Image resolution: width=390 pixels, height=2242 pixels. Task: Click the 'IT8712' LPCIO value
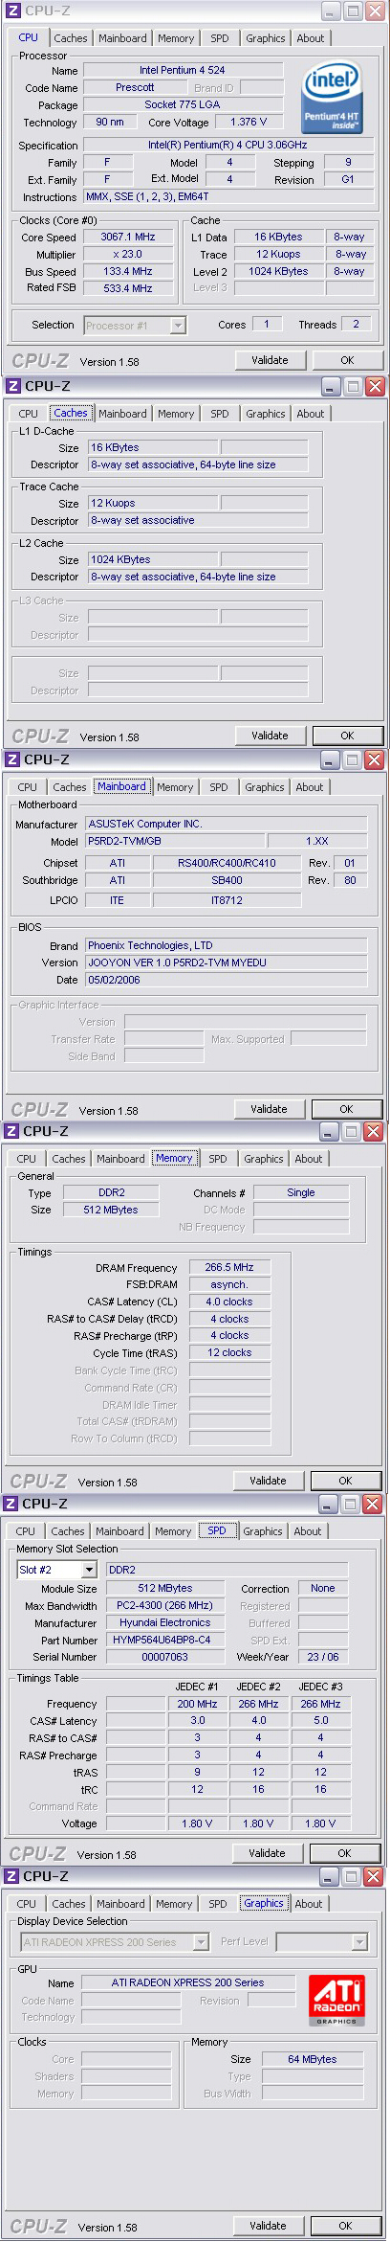[227, 901]
